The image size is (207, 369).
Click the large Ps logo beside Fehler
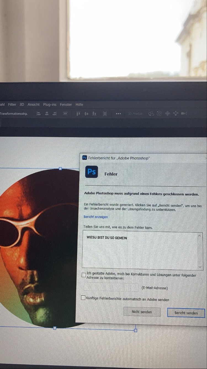pyautogui.click(x=91, y=171)
